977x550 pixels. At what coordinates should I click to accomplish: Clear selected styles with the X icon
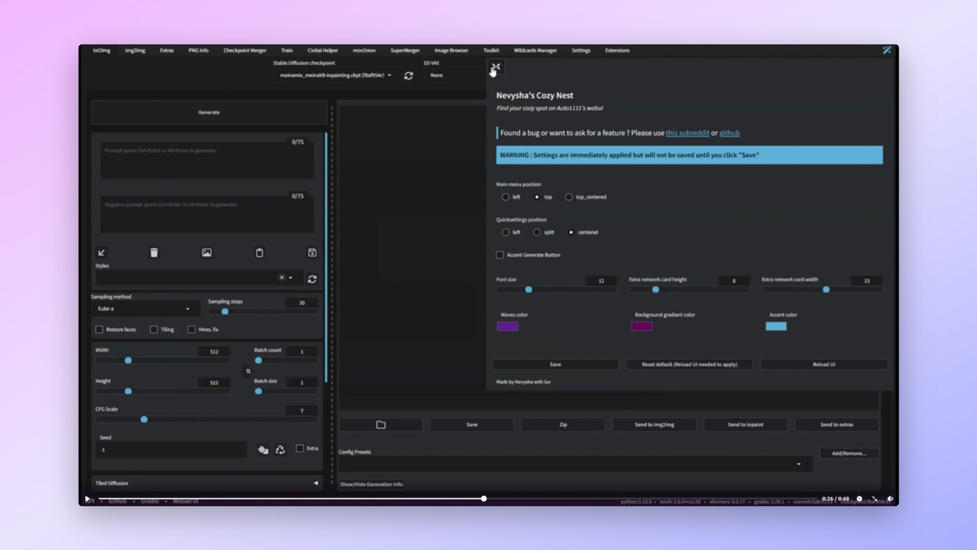(x=281, y=277)
